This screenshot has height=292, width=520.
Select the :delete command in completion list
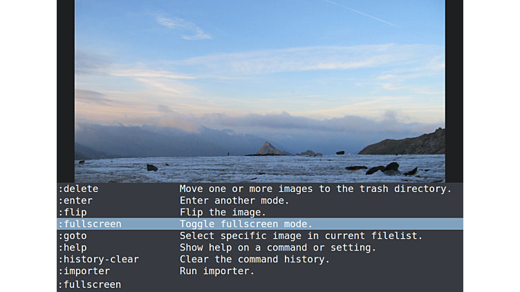[x=260, y=188]
